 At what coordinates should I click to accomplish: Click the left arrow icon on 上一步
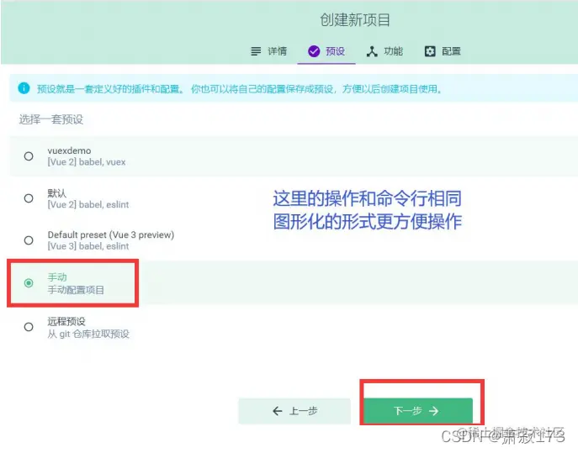(x=278, y=411)
